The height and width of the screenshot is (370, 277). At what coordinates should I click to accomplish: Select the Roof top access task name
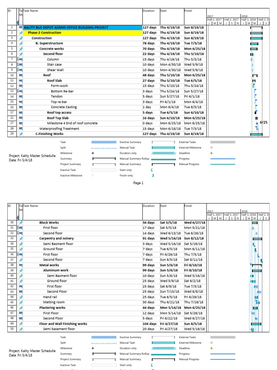pyautogui.click(x=59, y=113)
